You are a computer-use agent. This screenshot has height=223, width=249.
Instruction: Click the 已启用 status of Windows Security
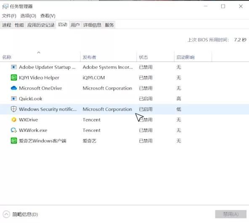coord(146,109)
